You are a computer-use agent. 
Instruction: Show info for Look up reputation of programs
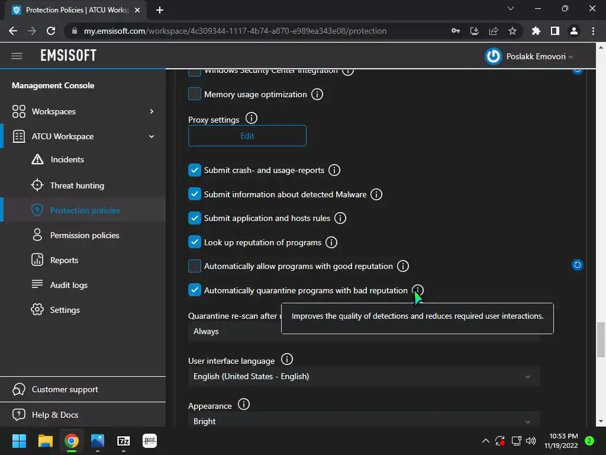(331, 242)
